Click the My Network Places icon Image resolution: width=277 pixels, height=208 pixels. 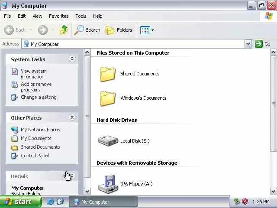click(x=15, y=130)
